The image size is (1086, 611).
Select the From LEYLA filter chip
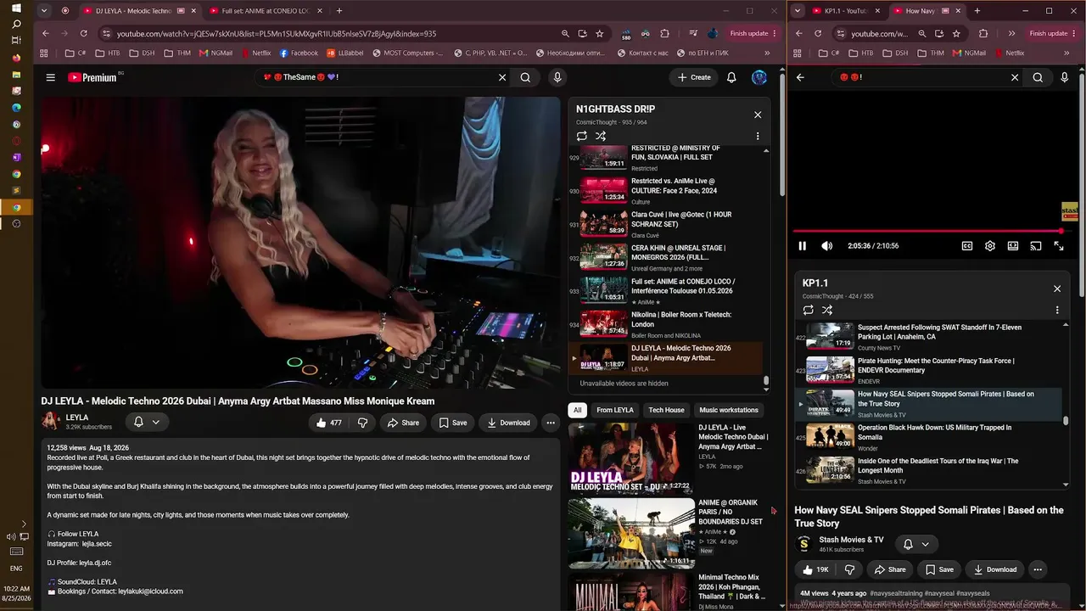[x=615, y=410]
